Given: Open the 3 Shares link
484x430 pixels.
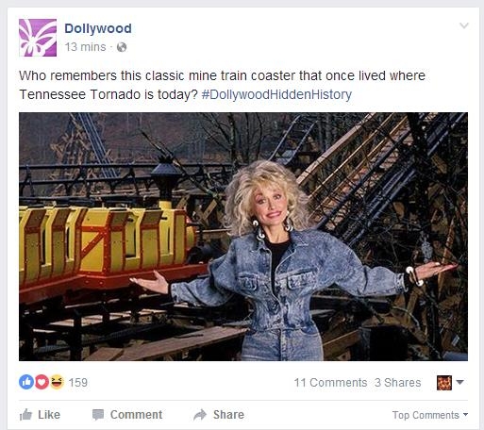Looking at the screenshot, I should 398,383.
